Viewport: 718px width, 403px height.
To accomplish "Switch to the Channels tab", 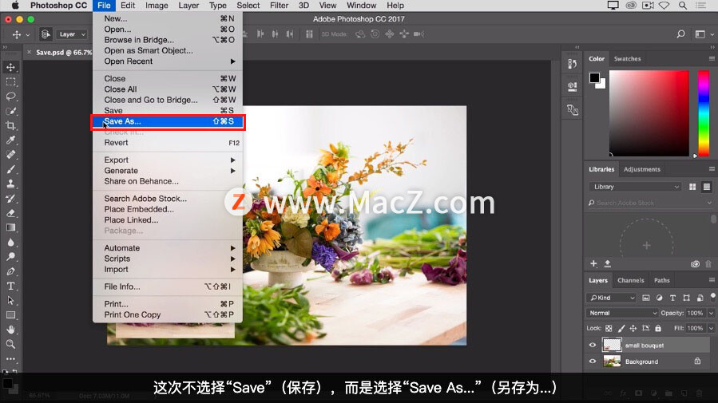I will 630,280.
